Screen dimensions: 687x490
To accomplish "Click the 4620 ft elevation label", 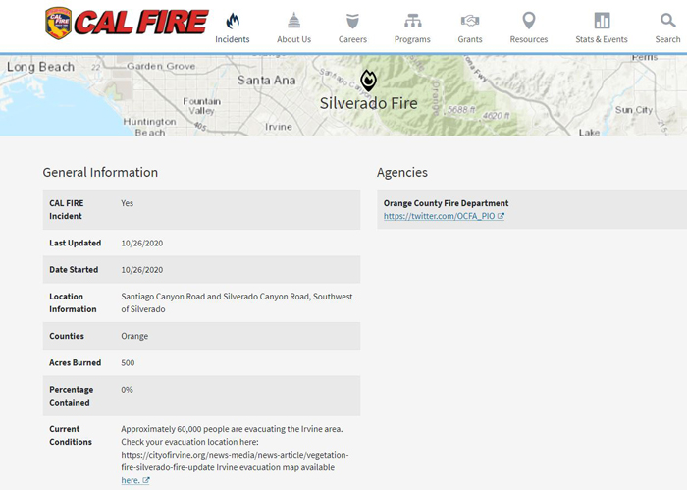I will tap(496, 116).
